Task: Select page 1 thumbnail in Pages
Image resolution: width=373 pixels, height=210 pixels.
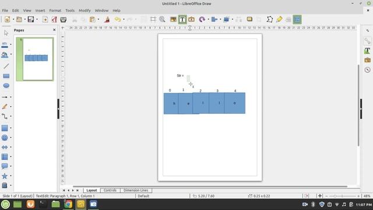Action: click(x=35, y=59)
